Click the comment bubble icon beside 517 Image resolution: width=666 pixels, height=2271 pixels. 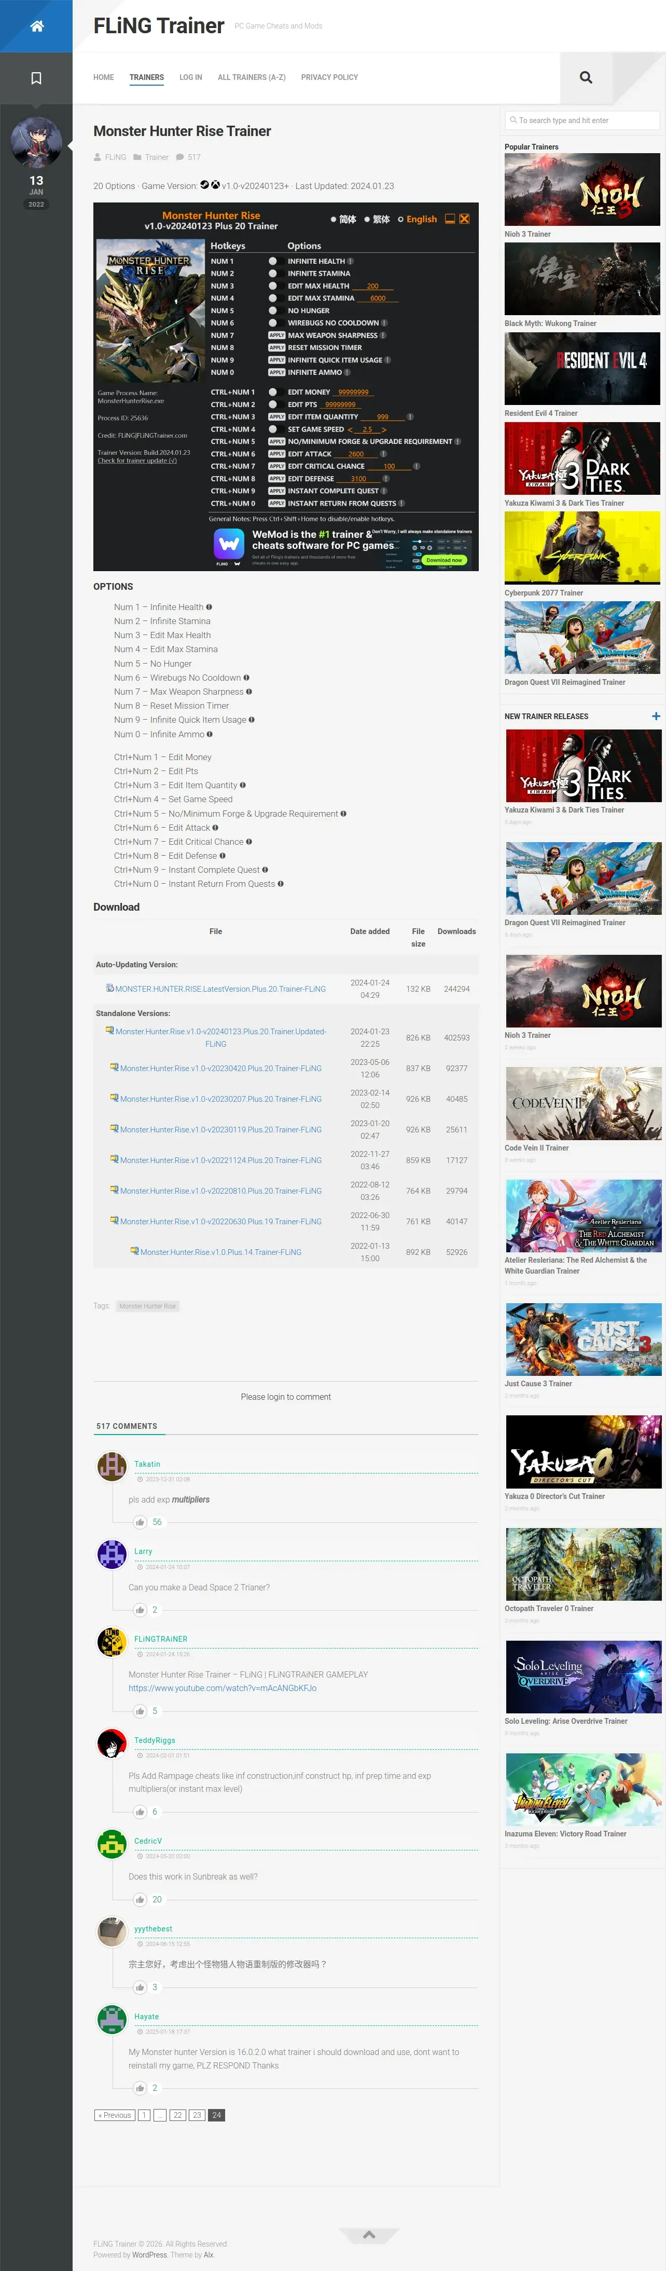click(179, 158)
